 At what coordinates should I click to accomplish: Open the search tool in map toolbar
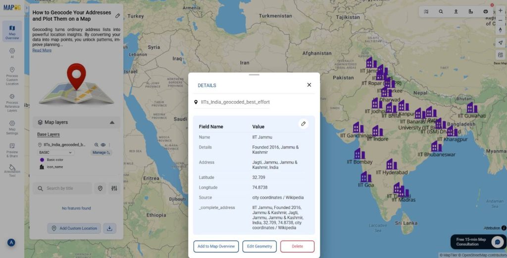tap(441, 12)
